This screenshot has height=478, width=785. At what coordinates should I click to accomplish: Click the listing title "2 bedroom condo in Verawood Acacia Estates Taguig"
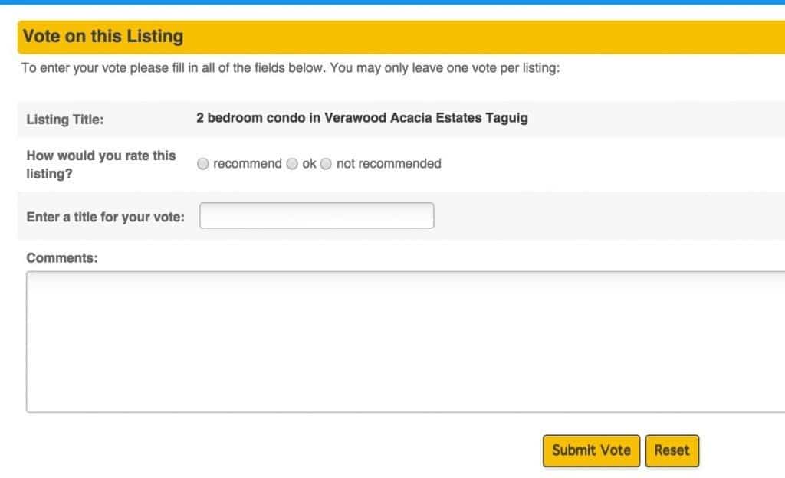pos(360,118)
